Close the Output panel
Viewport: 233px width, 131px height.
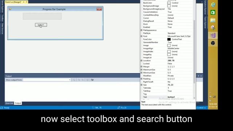(201, 76)
